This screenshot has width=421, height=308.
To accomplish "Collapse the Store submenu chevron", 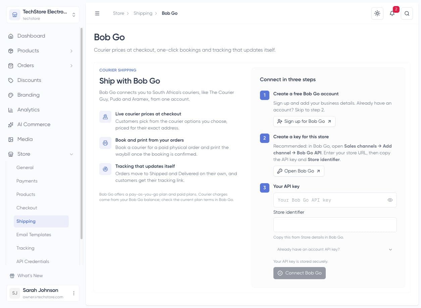I will coord(71,154).
